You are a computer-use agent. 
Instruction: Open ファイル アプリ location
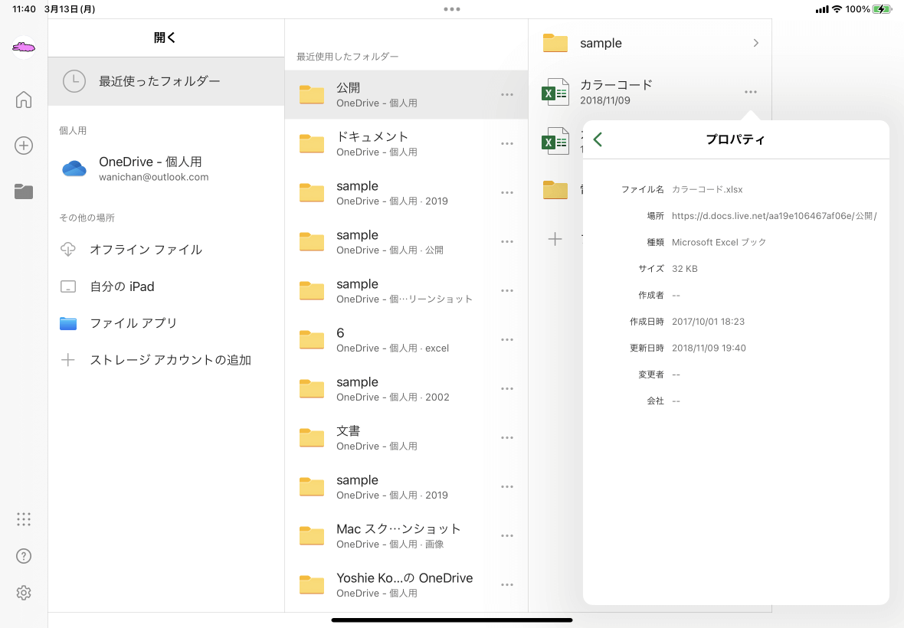[x=166, y=323]
